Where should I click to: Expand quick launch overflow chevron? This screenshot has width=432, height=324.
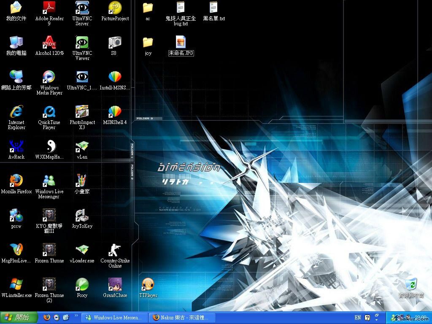76,316
